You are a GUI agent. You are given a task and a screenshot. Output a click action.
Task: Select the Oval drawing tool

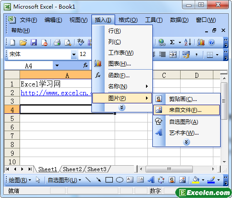(120, 180)
